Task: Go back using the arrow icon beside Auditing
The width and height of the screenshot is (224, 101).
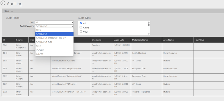Action: coord(3,3)
